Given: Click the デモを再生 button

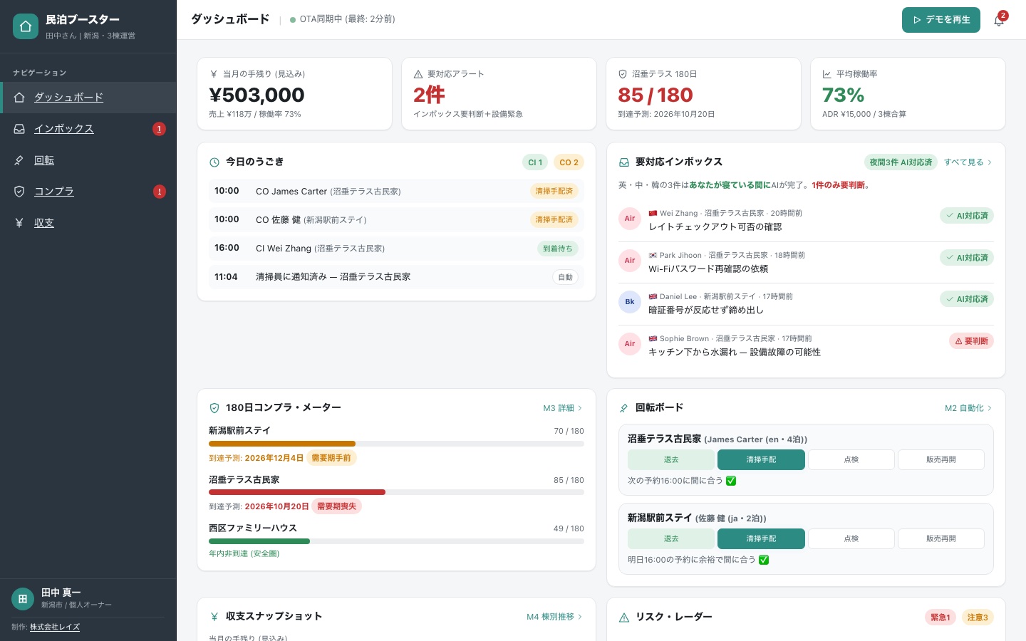Looking at the screenshot, I should pos(940,20).
